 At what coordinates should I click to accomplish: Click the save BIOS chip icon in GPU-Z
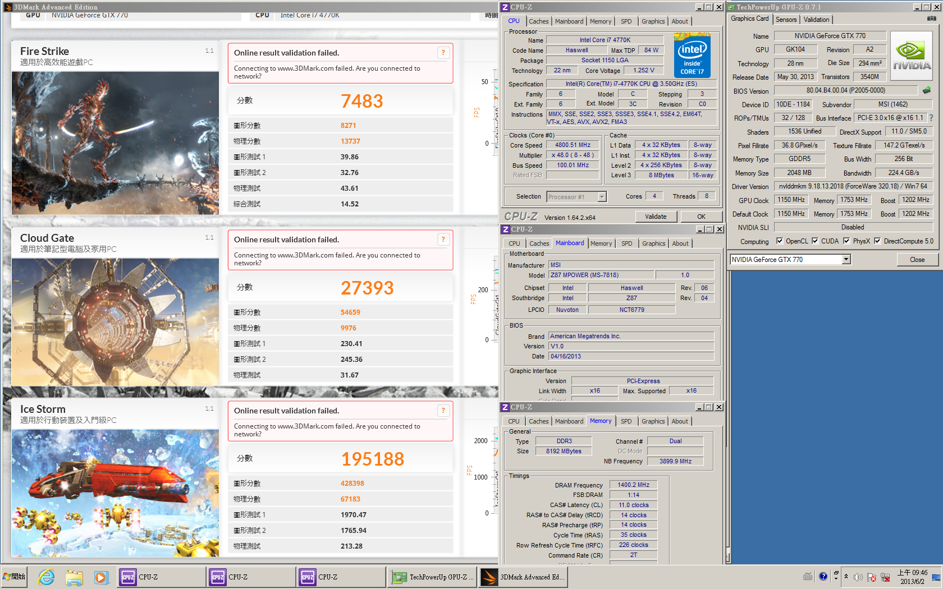[927, 90]
